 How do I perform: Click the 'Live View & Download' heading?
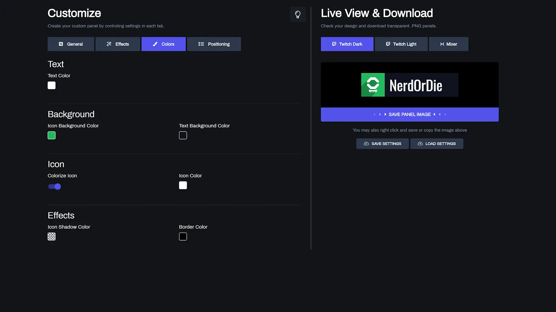pyautogui.click(x=377, y=13)
